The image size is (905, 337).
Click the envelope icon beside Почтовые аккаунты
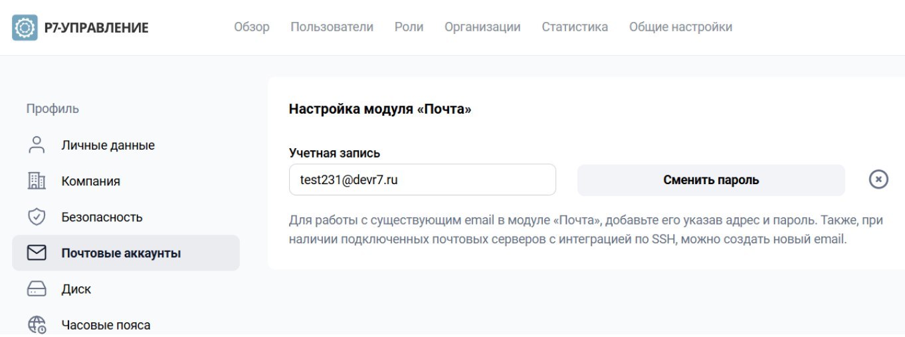tap(37, 253)
